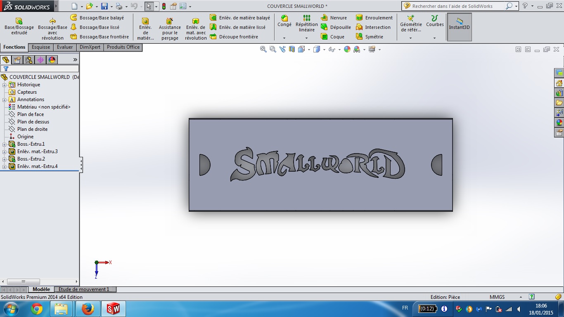Open New document dropdown arrow
564x317 pixels.
pyautogui.click(x=82, y=7)
